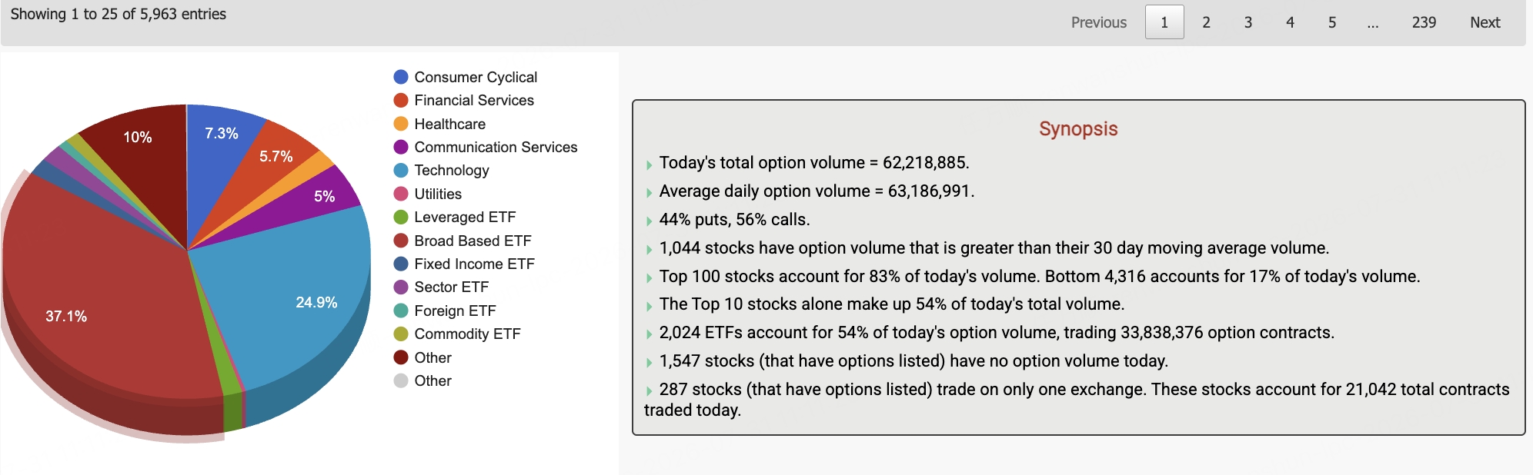Select the 24.9% Technology pie slice
This screenshot has height=475, width=1533.
(300, 300)
